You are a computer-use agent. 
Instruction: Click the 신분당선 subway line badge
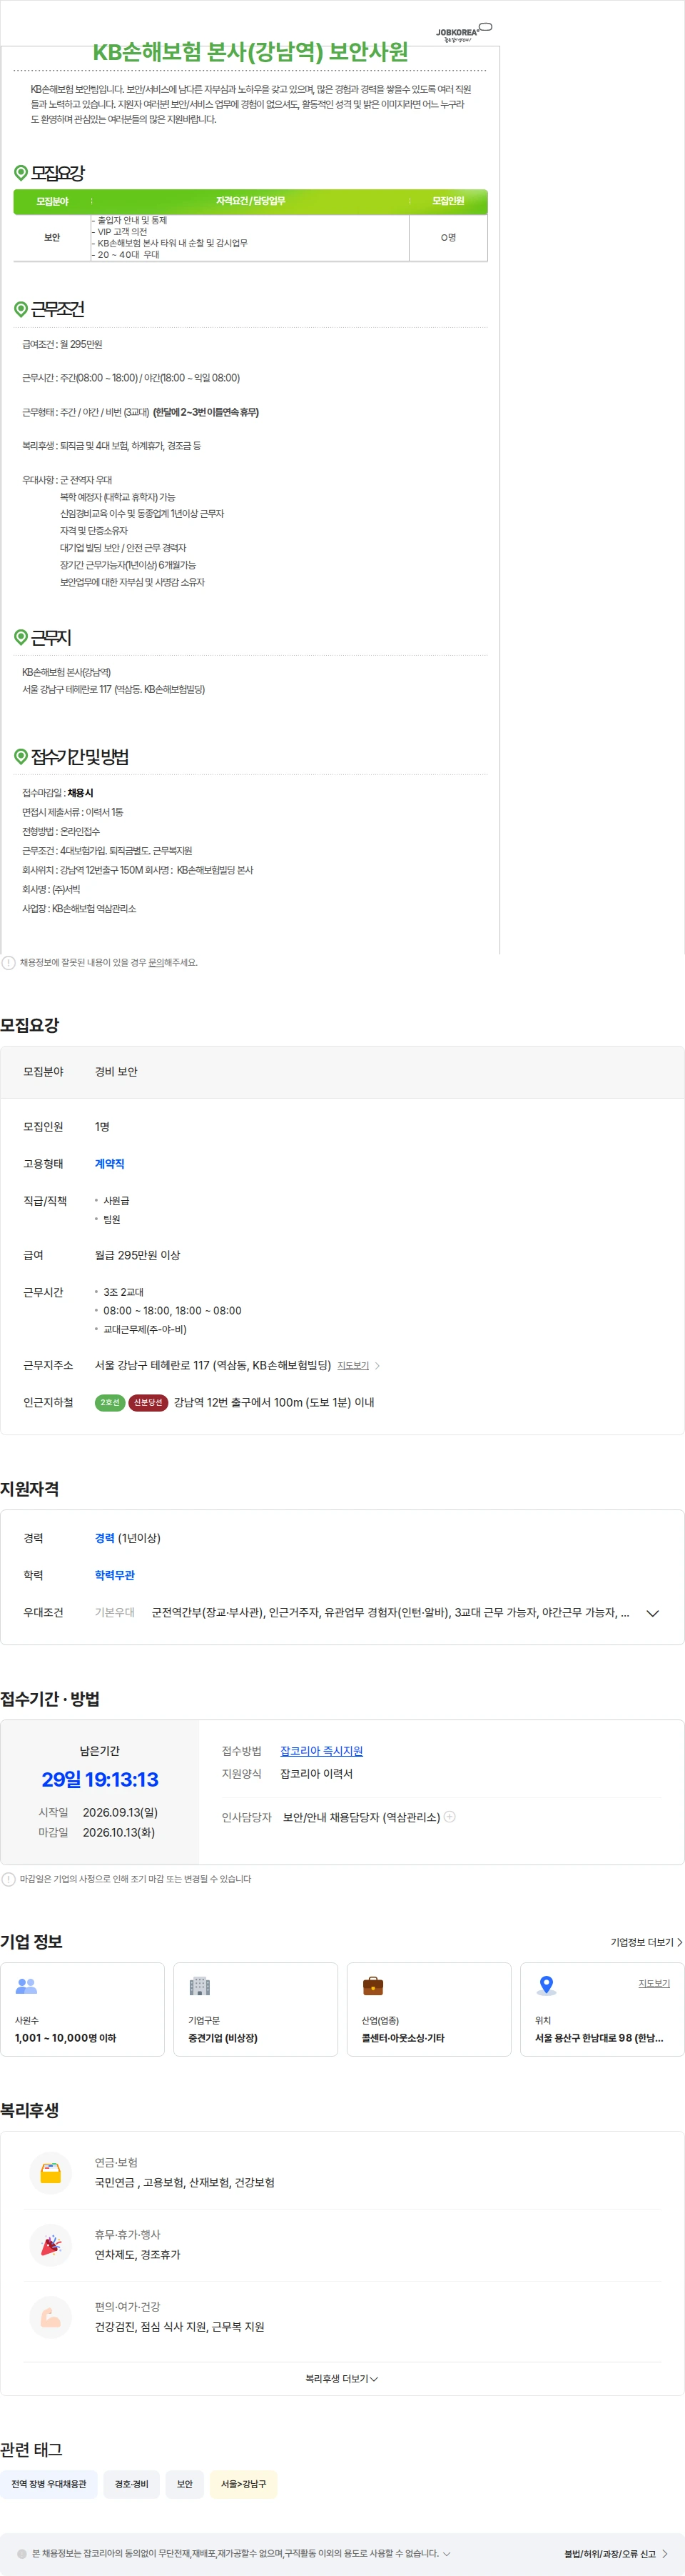coord(148,1402)
